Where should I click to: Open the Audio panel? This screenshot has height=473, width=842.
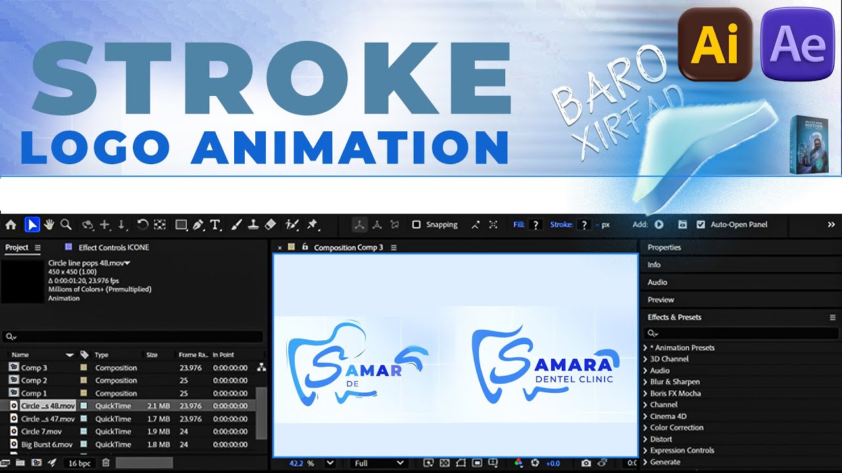(x=657, y=282)
